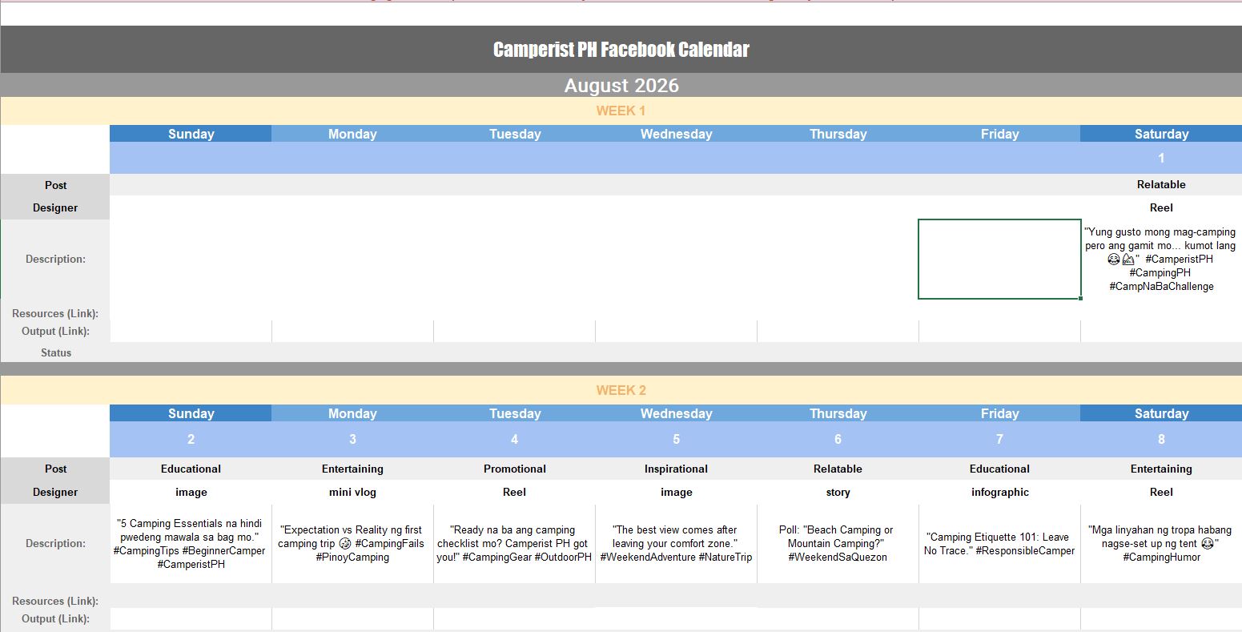This screenshot has height=632, width=1242.
Task: Select the Week 2 date cell 7
Action: 999,439
